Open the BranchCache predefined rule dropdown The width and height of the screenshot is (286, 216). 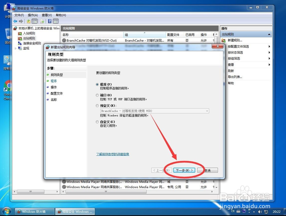tap(207, 111)
